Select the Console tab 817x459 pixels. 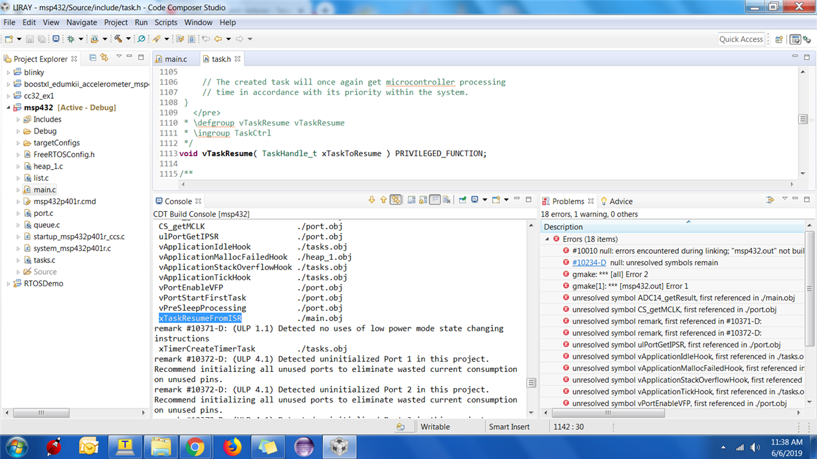178,201
